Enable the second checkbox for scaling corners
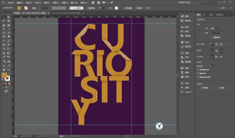This screenshot has width=235, height=138. tap(198, 73)
